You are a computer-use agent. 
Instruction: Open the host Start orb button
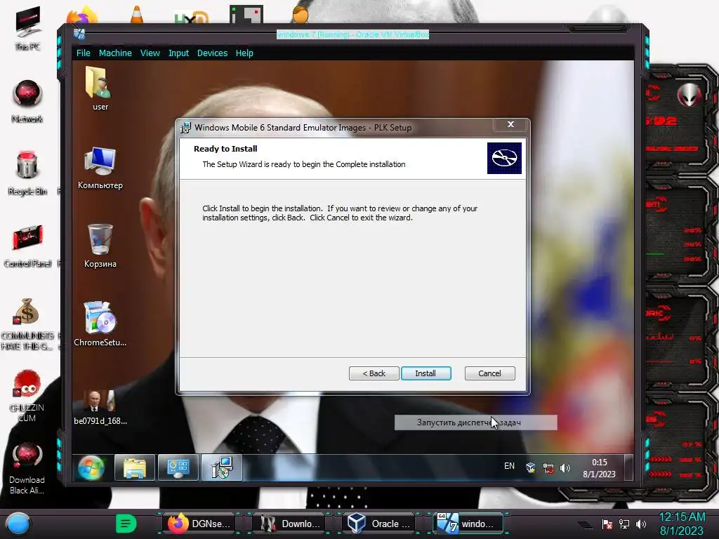point(18,524)
